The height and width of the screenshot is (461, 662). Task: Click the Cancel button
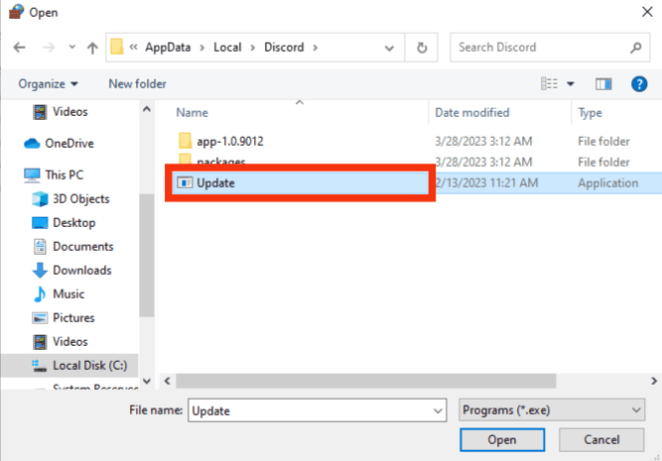click(x=601, y=440)
